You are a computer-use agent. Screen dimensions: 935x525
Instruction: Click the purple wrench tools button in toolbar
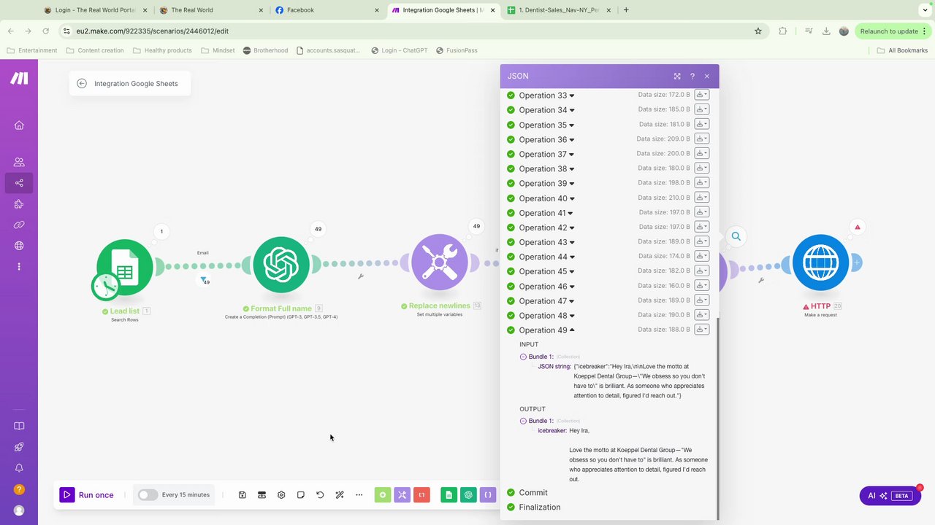(x=402, y=495)
